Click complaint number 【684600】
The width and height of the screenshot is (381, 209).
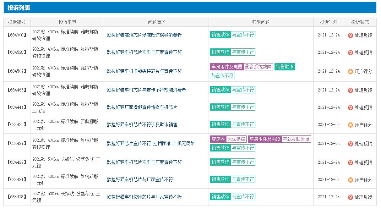point(17,35)
